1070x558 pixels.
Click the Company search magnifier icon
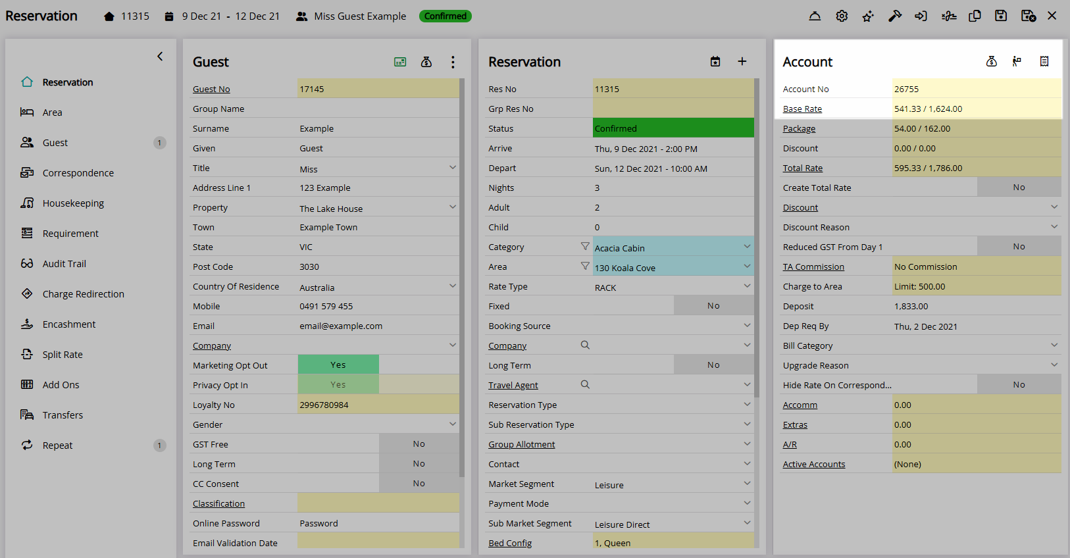click(x=585, y=345)
